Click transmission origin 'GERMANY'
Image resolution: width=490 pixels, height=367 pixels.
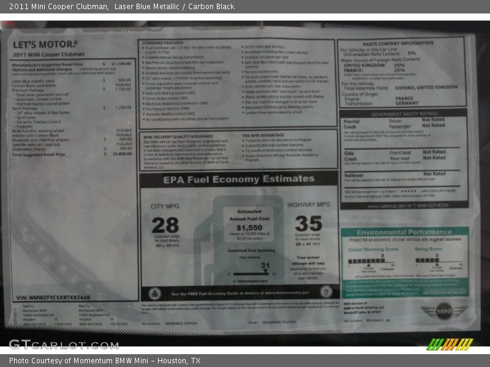(x=407, y=103)
